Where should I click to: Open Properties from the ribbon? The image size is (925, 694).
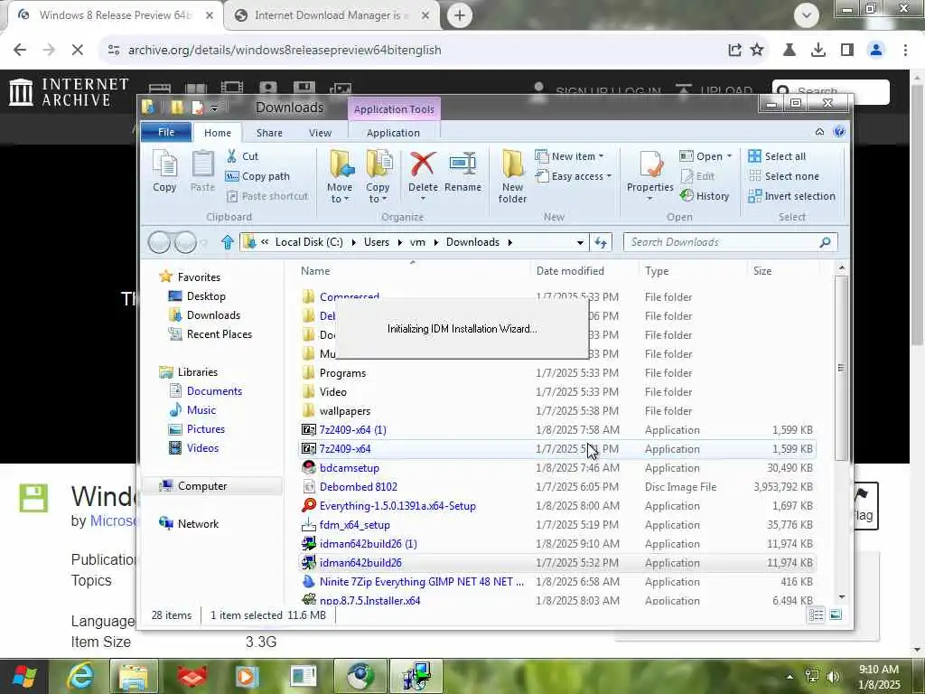pos(649,176)
